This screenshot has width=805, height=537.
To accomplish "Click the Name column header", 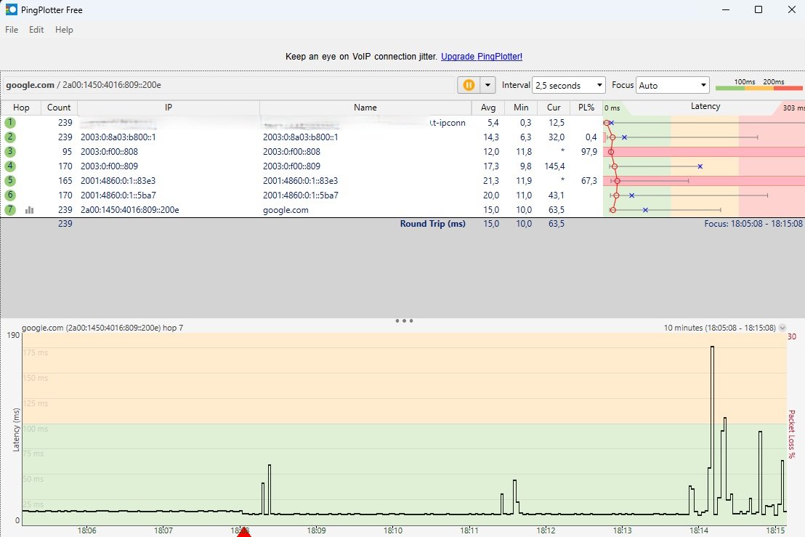I will coord(365,108).
